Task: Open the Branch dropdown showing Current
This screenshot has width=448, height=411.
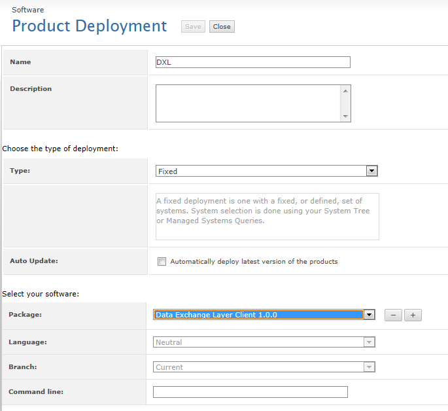Action: point(264,367)
